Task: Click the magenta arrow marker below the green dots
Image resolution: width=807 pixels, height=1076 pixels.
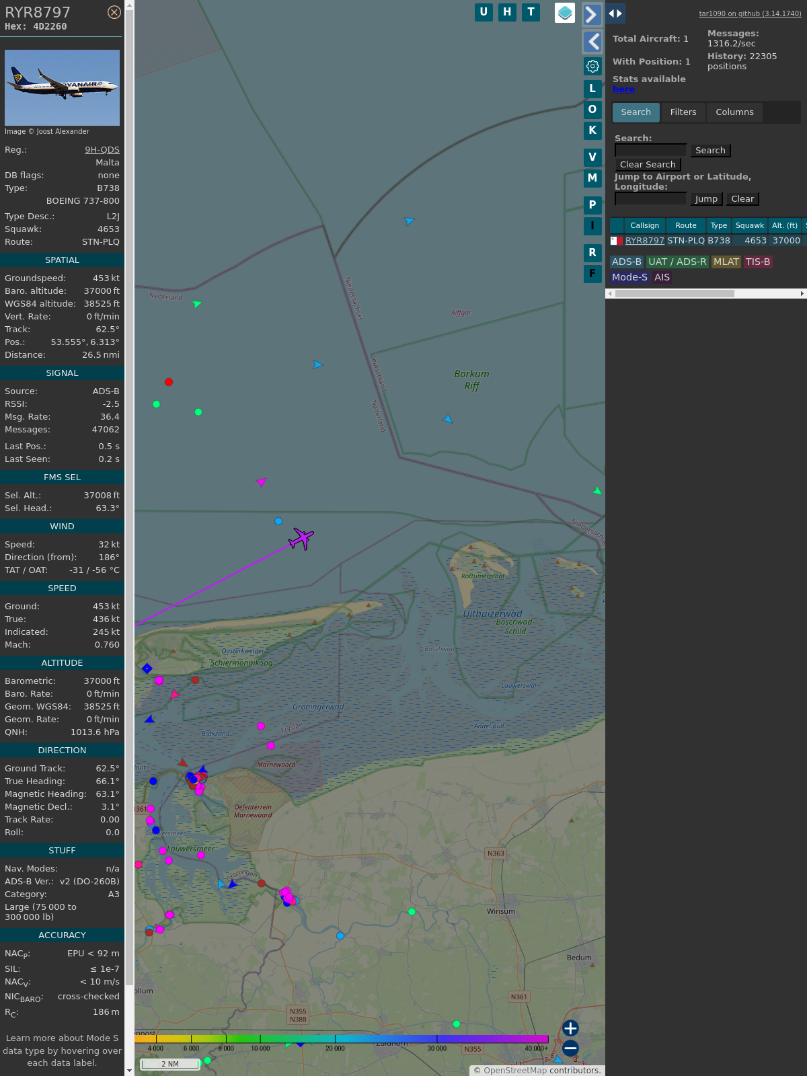Action: (262, 482)
